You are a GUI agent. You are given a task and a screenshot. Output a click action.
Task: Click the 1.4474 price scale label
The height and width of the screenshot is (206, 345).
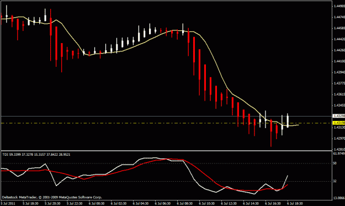[x=339, y=17]
